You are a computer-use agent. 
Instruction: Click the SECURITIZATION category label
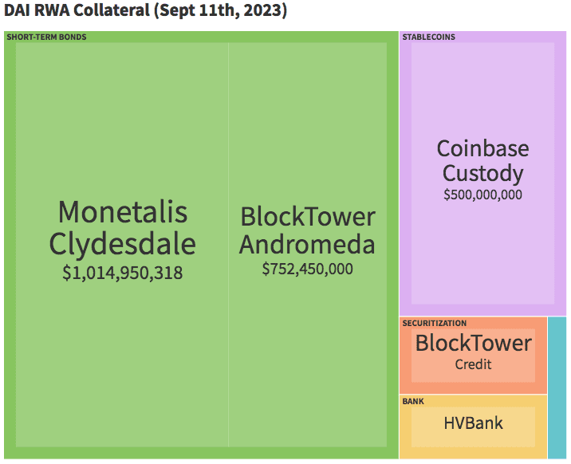click(x=435, y=323)
